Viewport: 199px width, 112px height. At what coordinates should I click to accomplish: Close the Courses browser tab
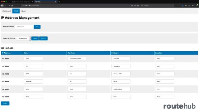coord(32,2)
